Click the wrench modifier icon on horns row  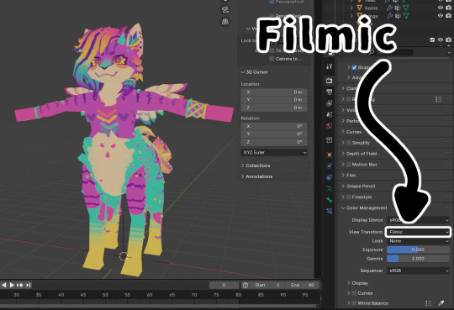click(x=389, y=8)
